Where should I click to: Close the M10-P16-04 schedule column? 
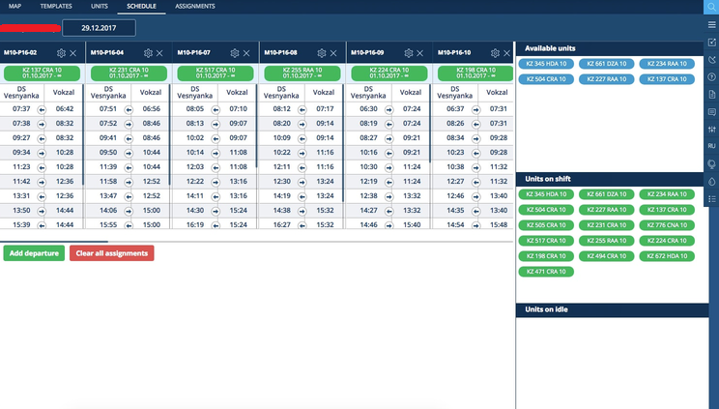coord(161,53)
